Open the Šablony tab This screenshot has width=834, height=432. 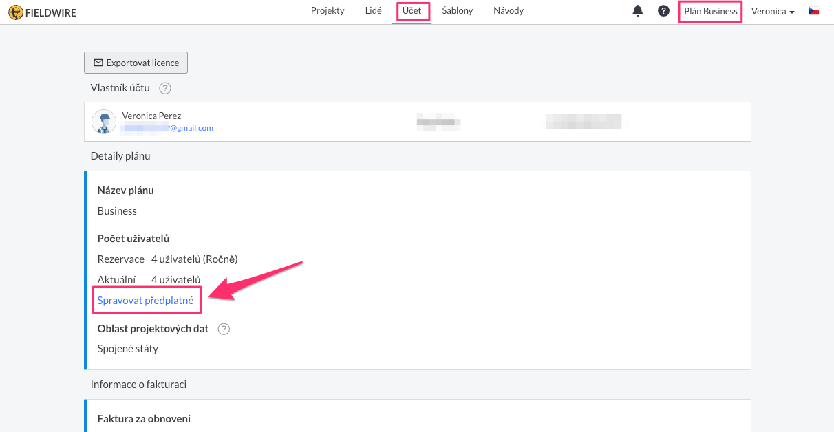458,11
